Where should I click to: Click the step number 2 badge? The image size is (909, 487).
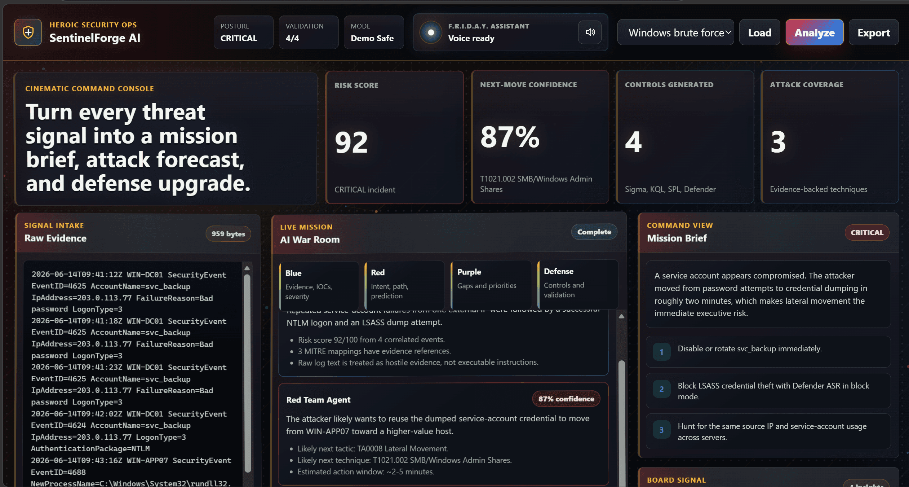(661, 389)
